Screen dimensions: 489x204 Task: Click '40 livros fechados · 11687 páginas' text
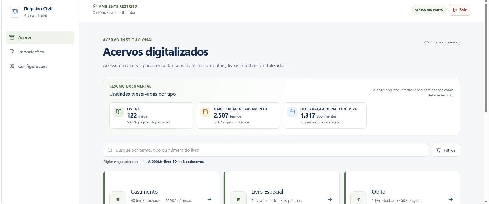161,201
